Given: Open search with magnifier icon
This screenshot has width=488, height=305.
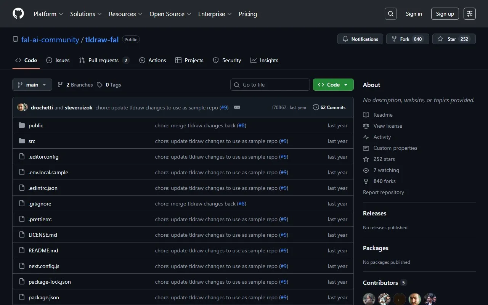Looking at the screenshot, I should click(x=391, y=14).
